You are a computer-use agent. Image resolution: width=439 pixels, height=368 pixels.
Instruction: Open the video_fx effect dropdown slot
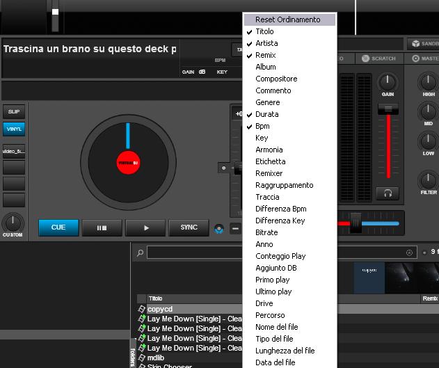[x=13, y=151]
